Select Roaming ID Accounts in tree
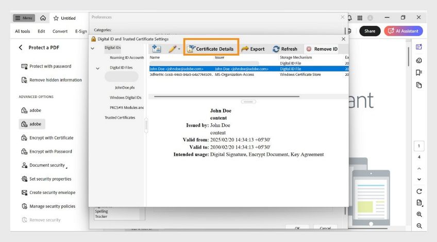The height and width of the screenshot is (242, 437). 127,57
